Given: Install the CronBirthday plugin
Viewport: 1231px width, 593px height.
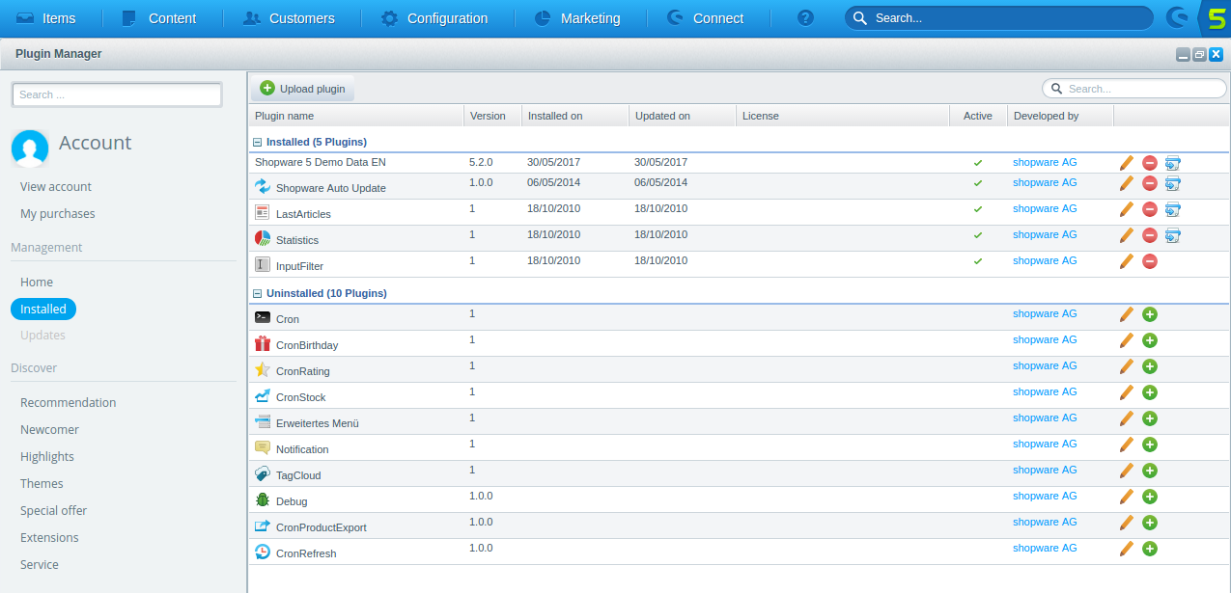Looking at the screenshot, I should 1150,340.
